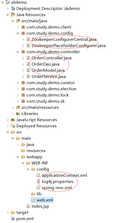Select the target folder label

[x=22, y=213]
